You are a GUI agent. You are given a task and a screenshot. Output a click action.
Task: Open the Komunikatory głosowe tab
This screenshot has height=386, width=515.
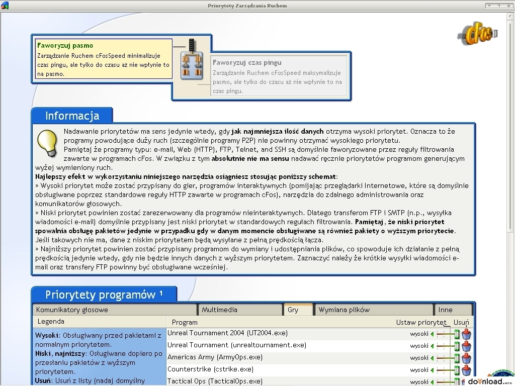click(x=115, y=310)
